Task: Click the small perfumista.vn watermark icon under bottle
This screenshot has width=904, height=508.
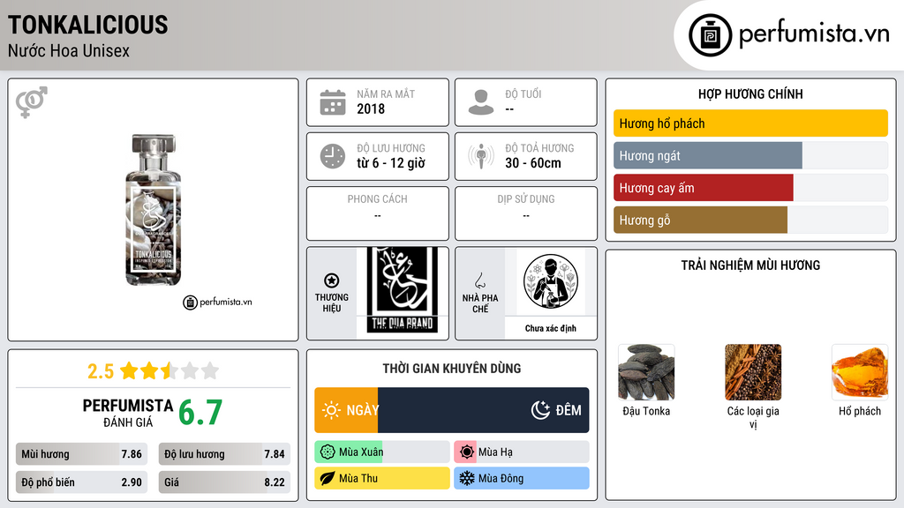Action: pyautogui.click(x=190, y=303)
